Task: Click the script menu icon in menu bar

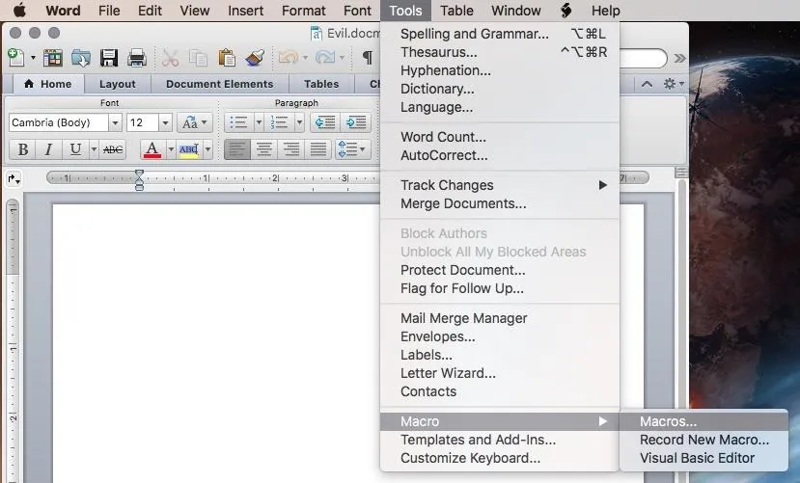Action: [x=566, y=11]
